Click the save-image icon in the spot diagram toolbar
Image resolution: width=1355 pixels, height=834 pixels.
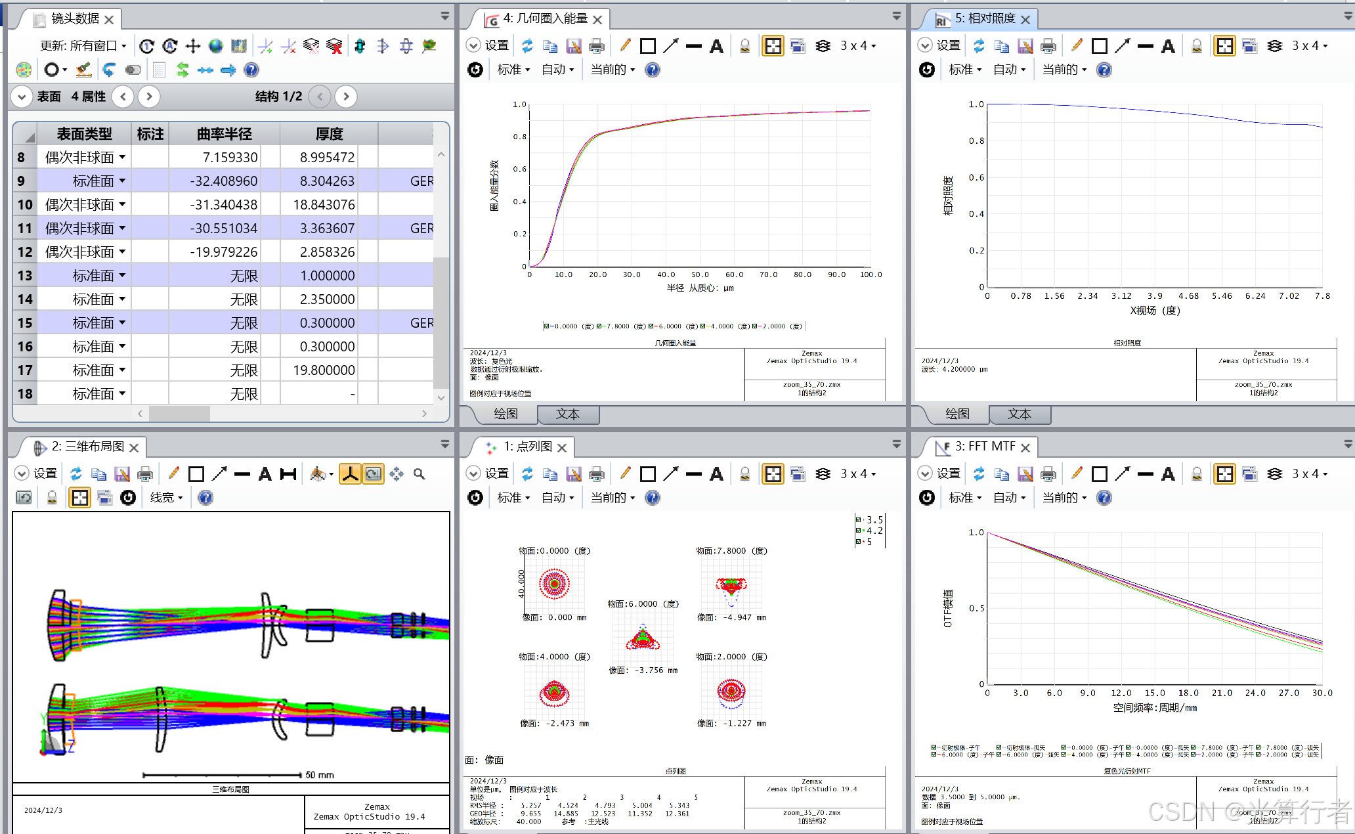[573, 474]
